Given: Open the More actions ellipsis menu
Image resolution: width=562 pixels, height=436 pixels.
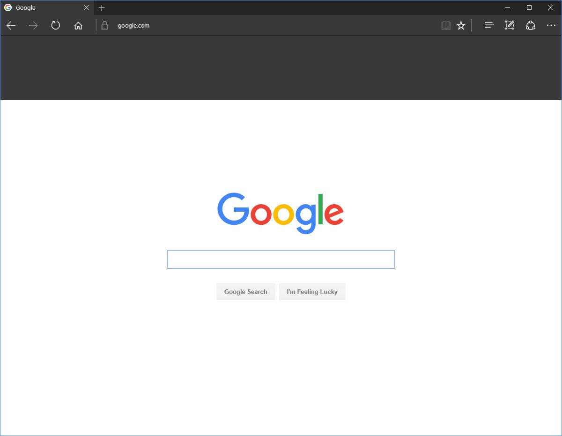Looking at the screenshot, I should coord(551,26).
